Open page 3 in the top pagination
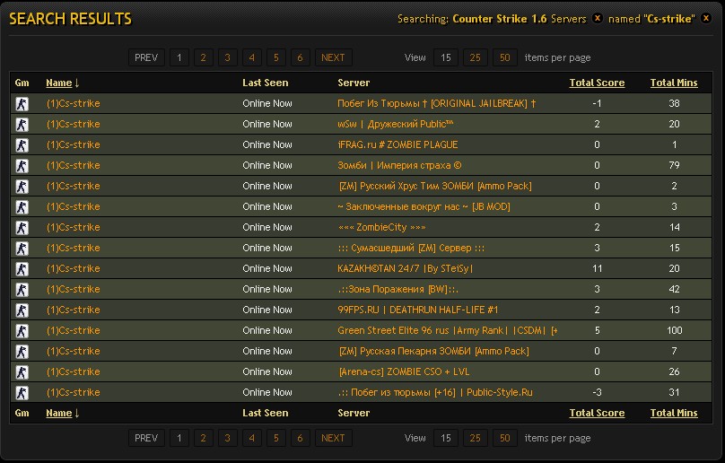Viewport: 725px width, 463px height. coord(227,57)
